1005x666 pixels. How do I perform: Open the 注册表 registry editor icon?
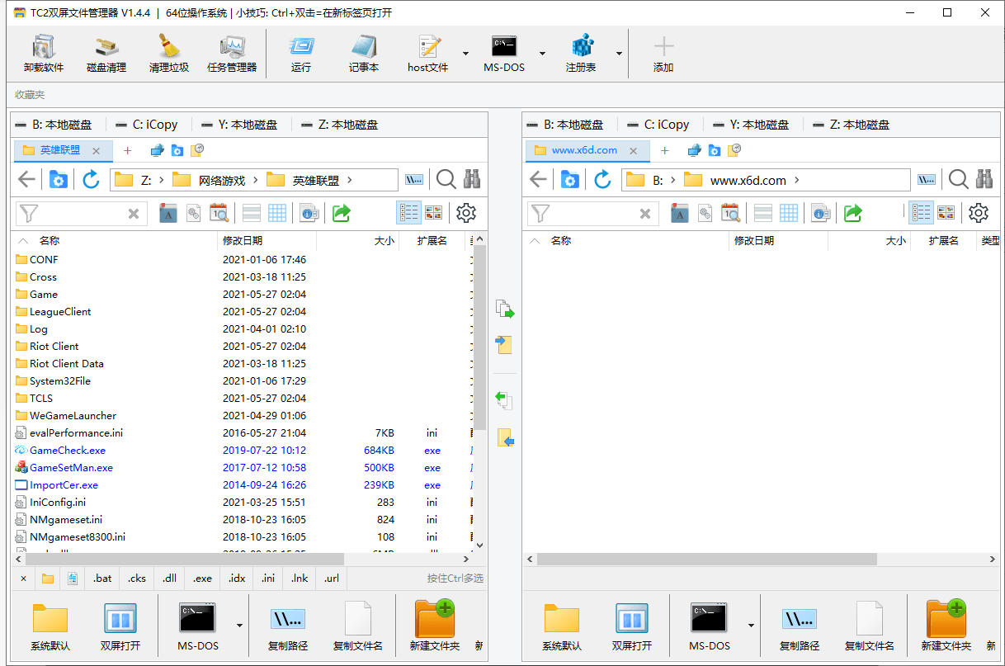pos(582,54)
